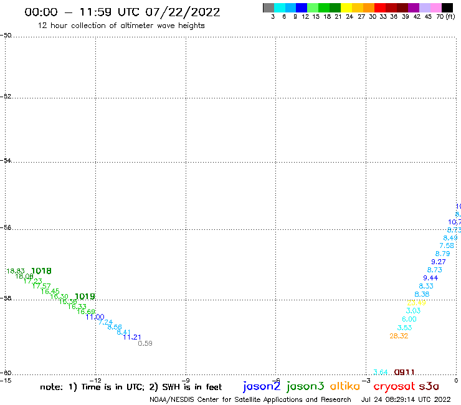Click the bold time marker 1019
461x405 pixels.
[85, 297]
